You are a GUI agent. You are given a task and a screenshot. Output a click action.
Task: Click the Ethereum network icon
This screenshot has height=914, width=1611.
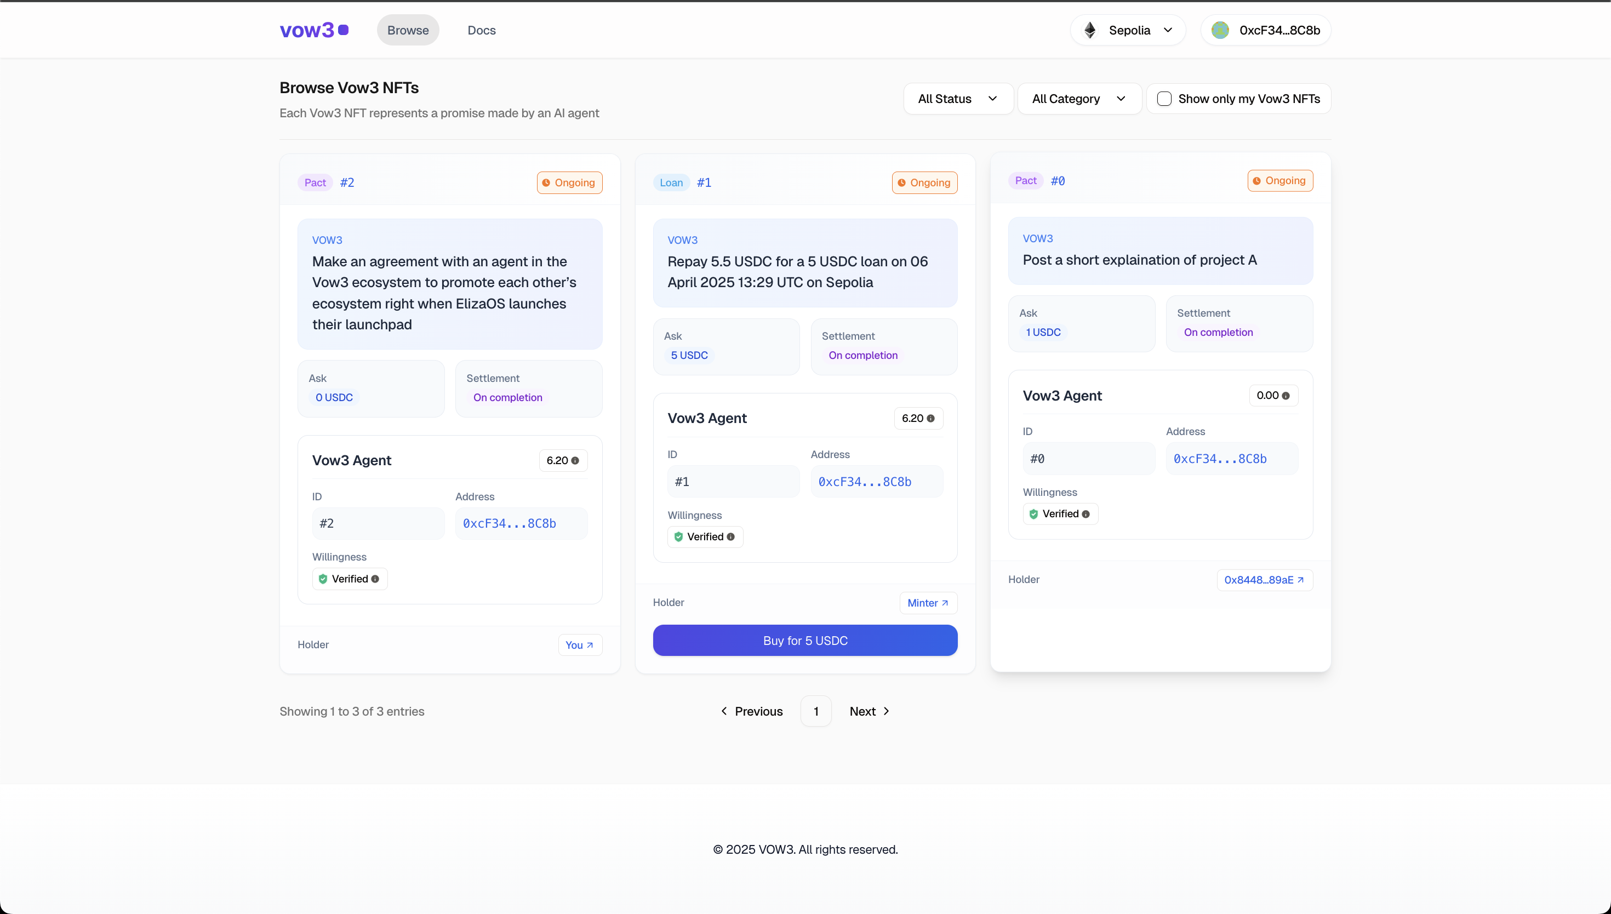click(1090, 30)
